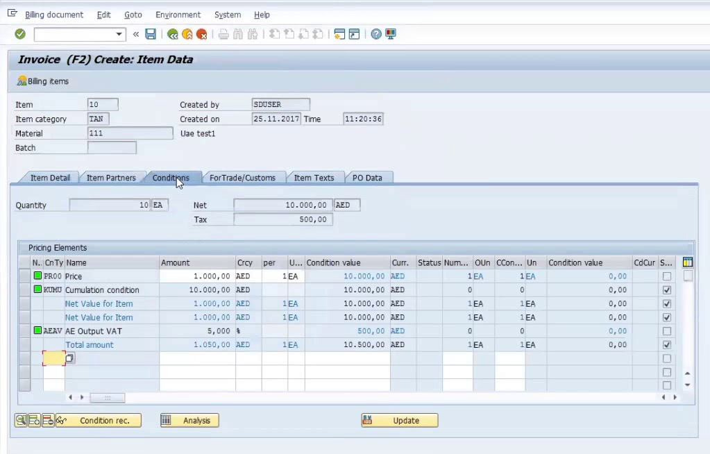Tick the checkbox in AE Output VAT row
710x454 pixels.
666,331
